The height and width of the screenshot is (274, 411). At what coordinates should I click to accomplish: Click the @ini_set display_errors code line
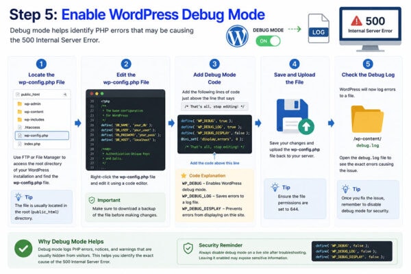tap(212, 139)
